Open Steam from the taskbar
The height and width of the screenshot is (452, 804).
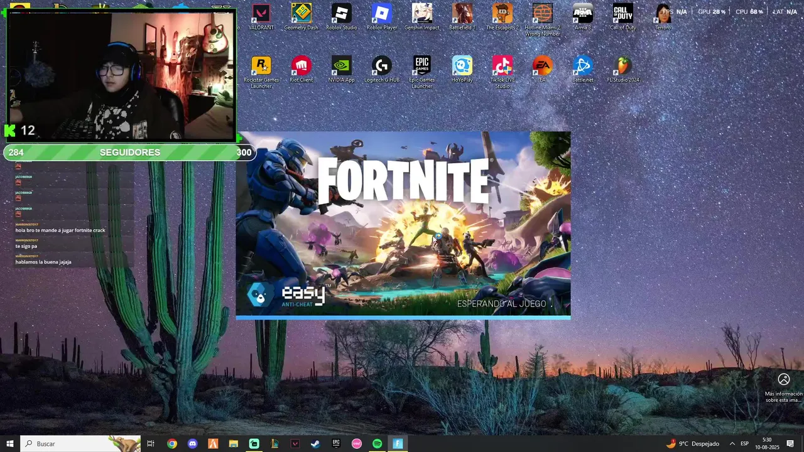tap(315, 444)
